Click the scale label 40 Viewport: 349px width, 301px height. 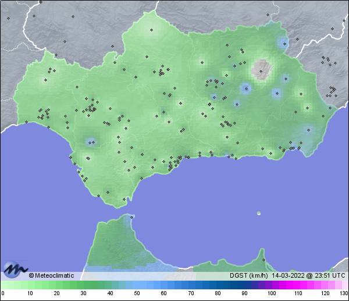(x=110, y=293)
